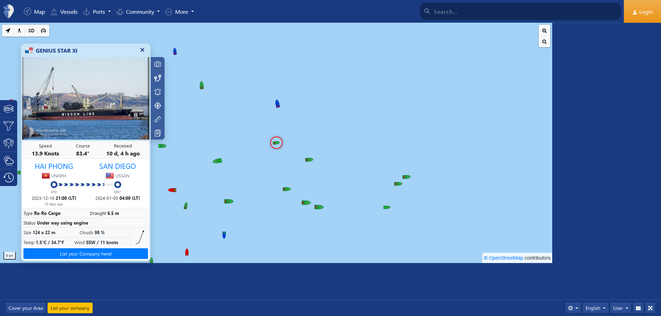Click 'List your Company here!' button
The image size is (661, 316).
coord(86,254)
